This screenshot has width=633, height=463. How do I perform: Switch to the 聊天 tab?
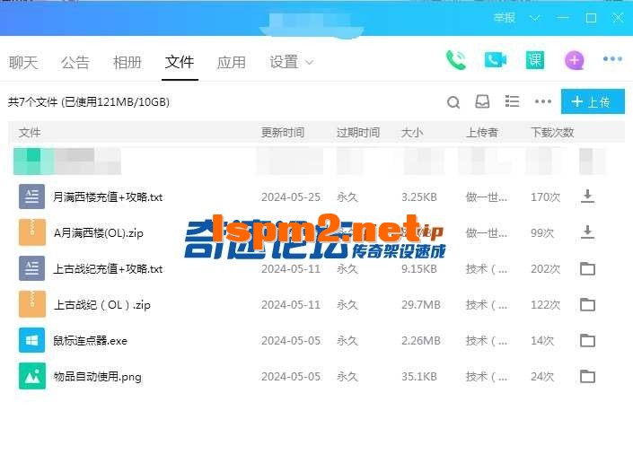[x=23, y=62]
